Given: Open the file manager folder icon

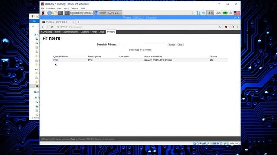Looking at the screenshot, I should click(x=55, y=13).
